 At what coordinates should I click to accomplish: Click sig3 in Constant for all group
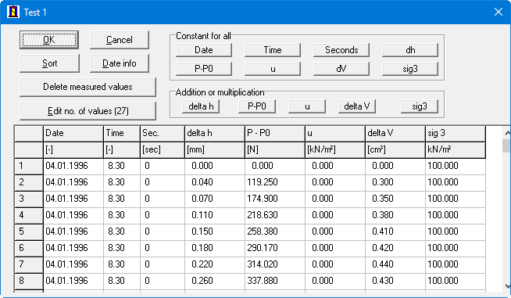tap(410, 69)
